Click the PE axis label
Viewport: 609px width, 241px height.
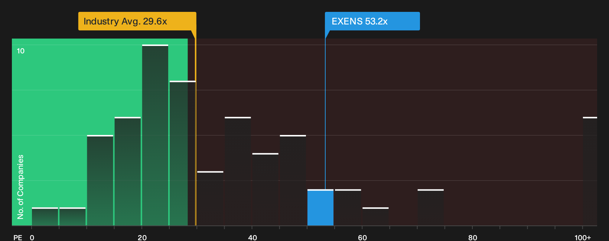(18, 237)
